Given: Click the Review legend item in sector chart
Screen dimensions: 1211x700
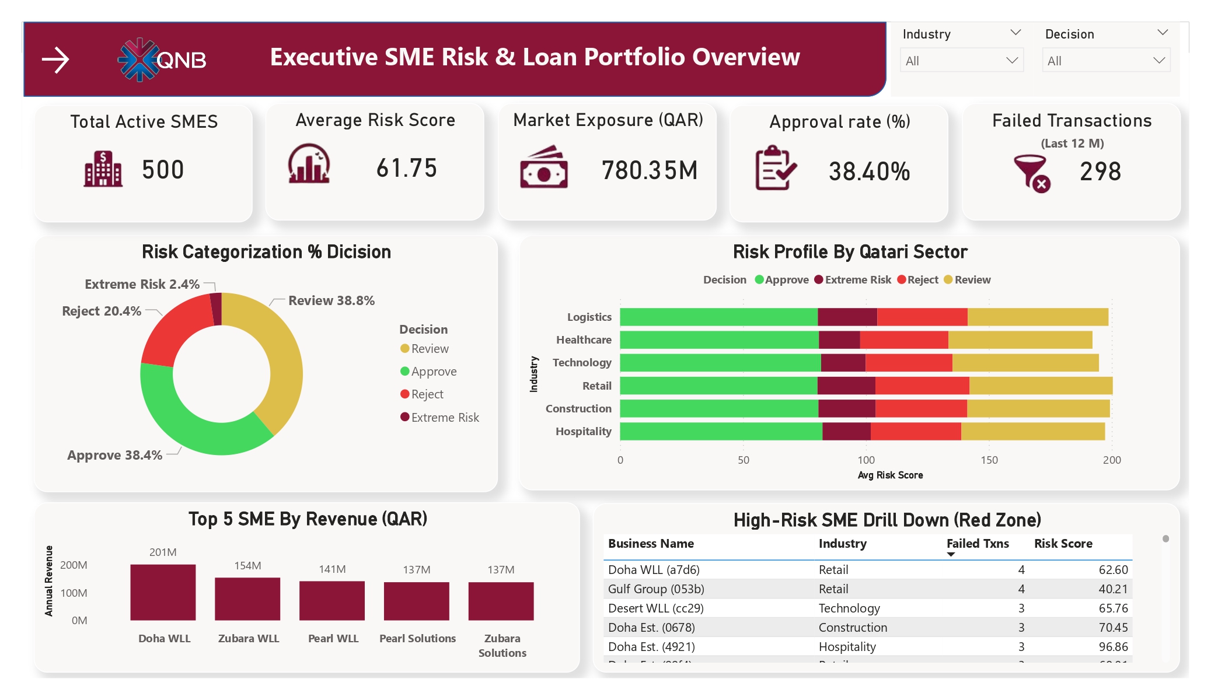Looking at the screenshot, I should point(967,280).
